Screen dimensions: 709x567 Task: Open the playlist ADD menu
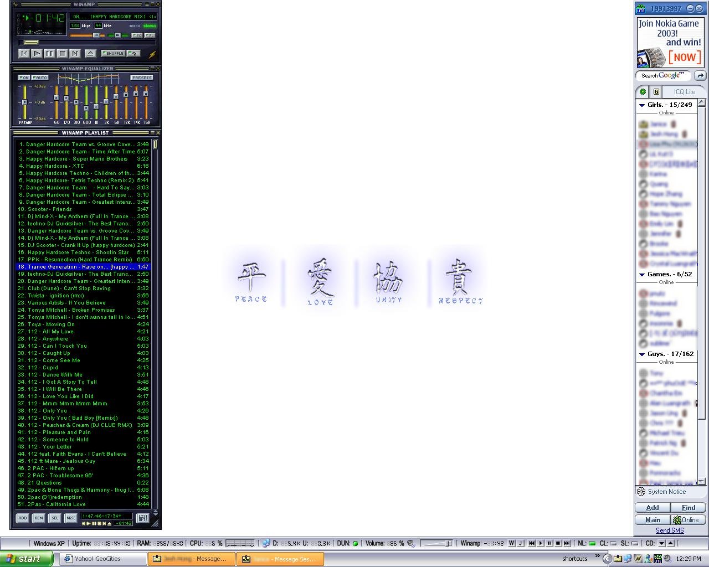click(22, 518)
